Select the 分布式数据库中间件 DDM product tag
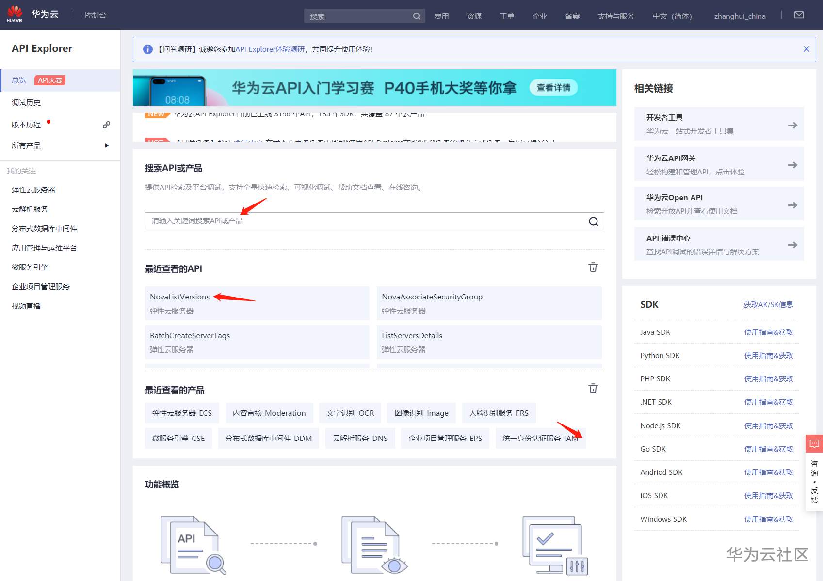 (x=269, y=438)
